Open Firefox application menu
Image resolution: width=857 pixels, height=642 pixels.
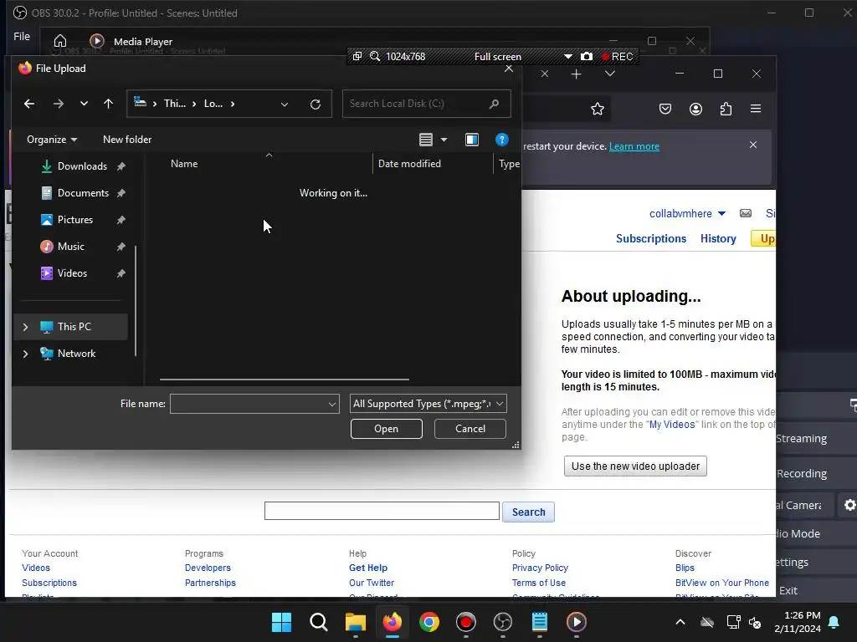tap(756, 109)
